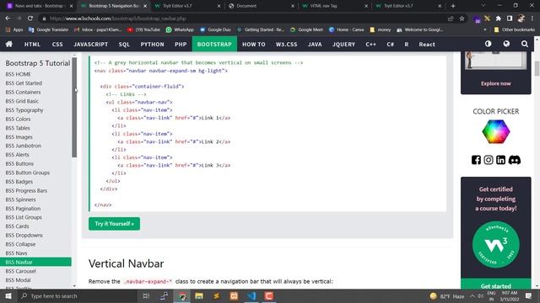This screenshot has height=303, width=540.
Task: Select JQUERY in the top navigation
Action: (x=343, y=44)
